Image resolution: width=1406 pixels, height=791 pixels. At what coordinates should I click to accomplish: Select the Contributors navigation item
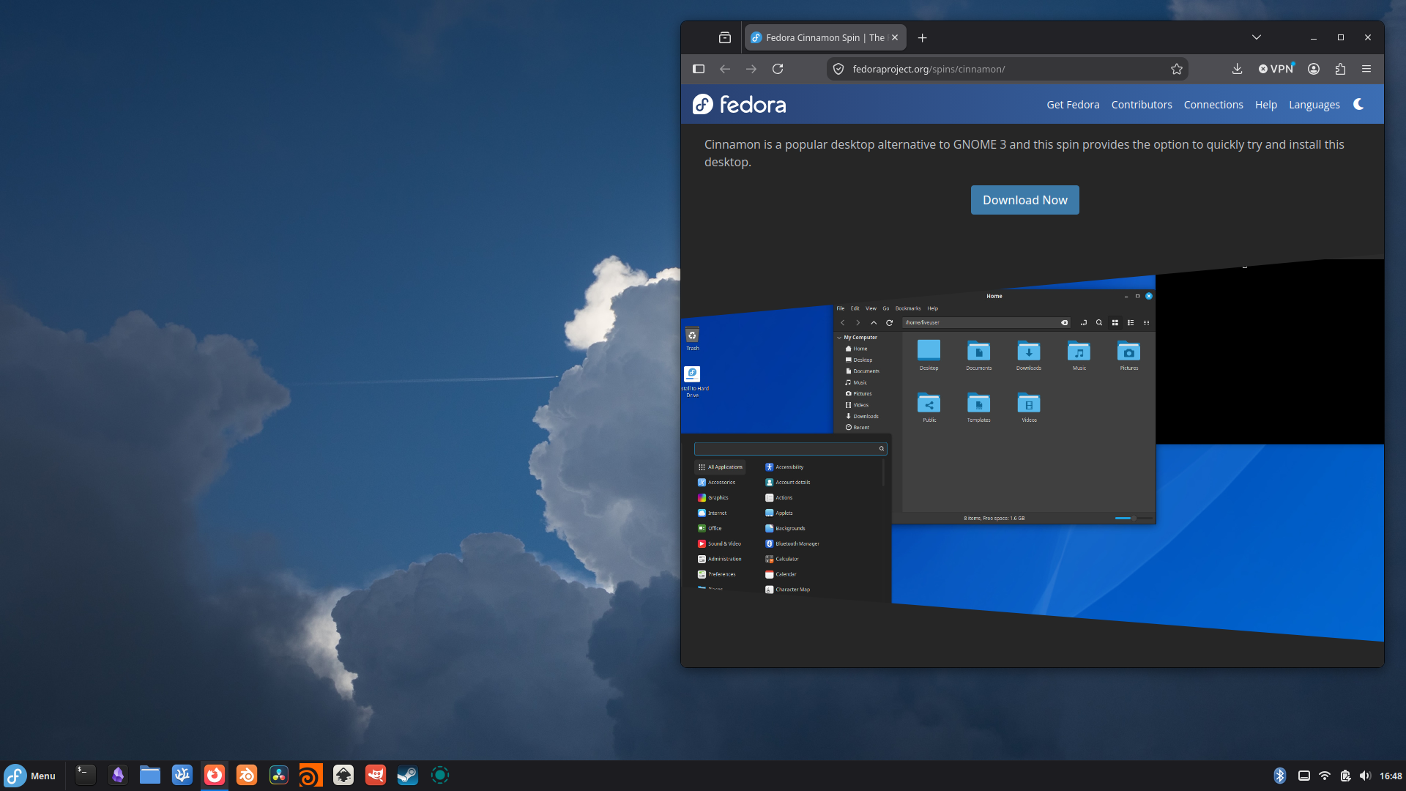1142,105
